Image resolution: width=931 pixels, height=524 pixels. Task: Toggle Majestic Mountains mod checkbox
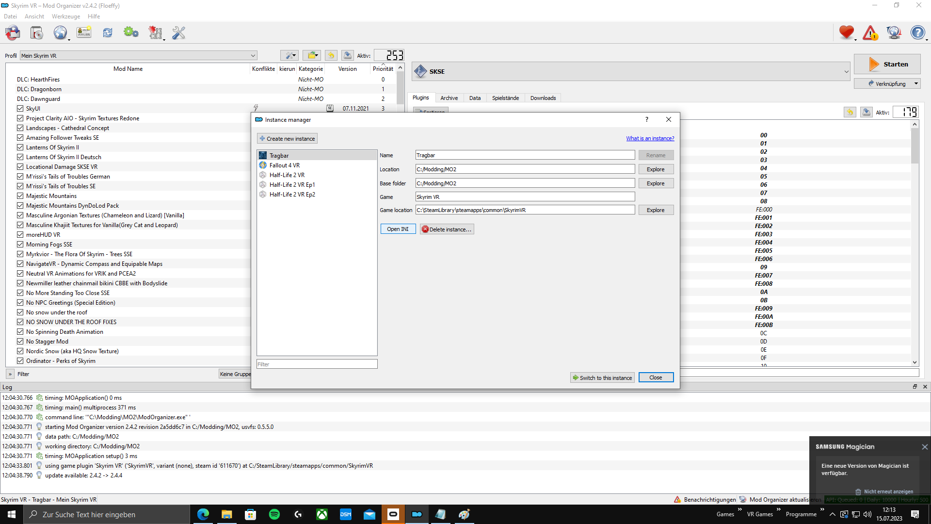click(20, 196)
